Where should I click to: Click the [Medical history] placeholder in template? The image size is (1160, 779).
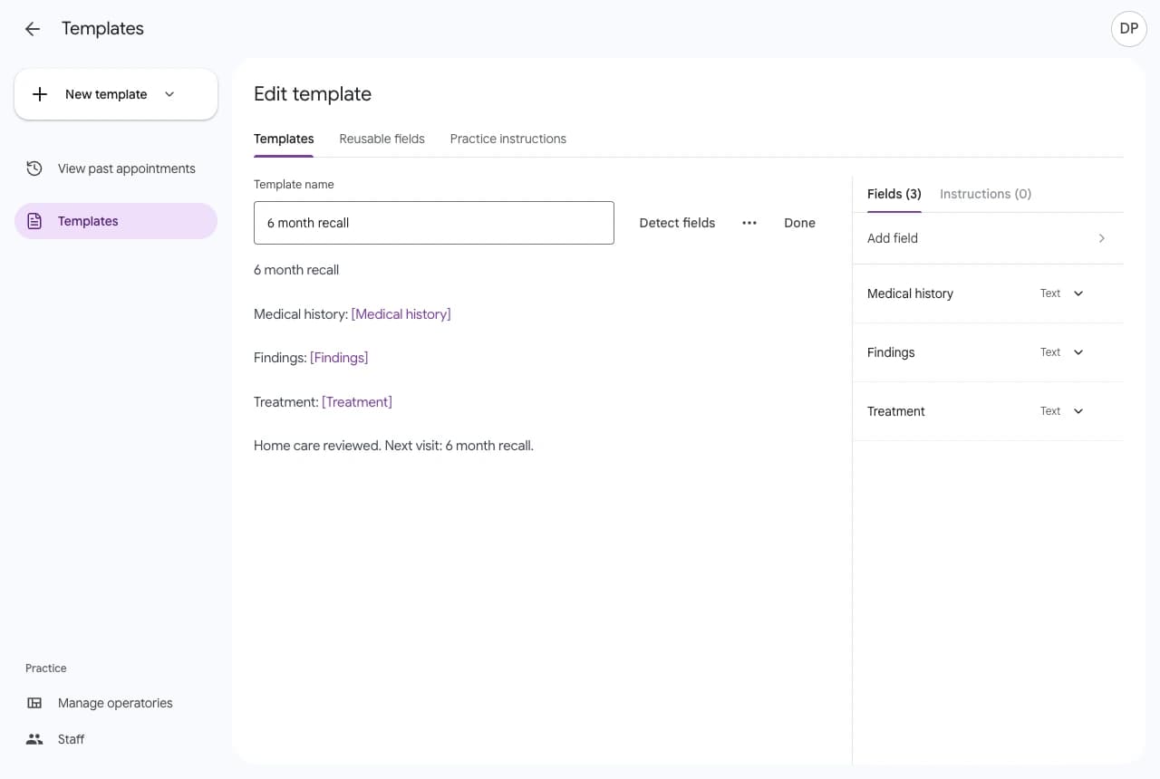point(401,314)
